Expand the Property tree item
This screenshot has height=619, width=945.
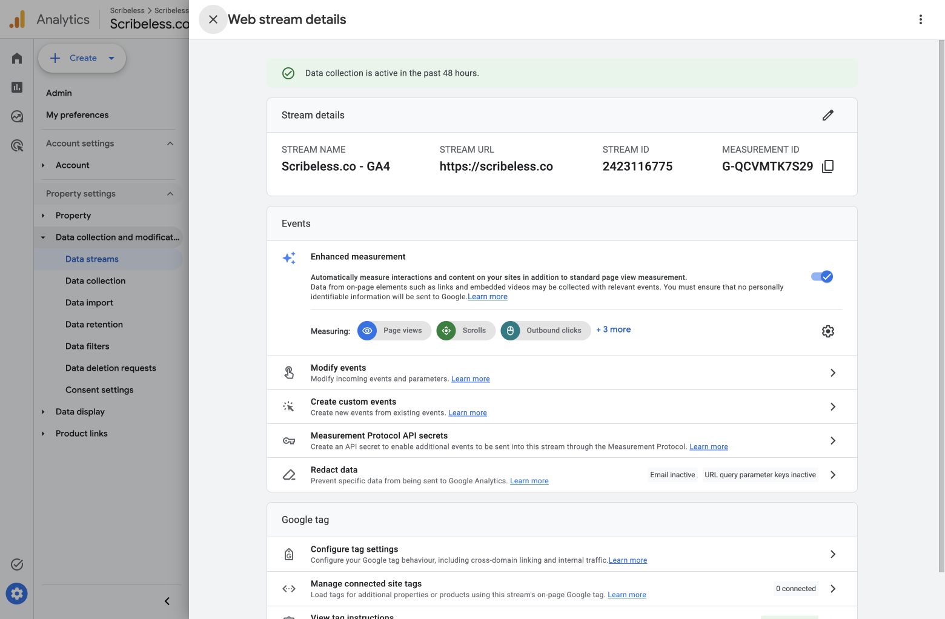click(43, 216)
